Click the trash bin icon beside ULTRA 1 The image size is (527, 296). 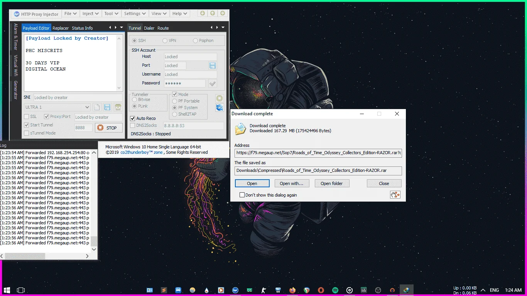118,107
